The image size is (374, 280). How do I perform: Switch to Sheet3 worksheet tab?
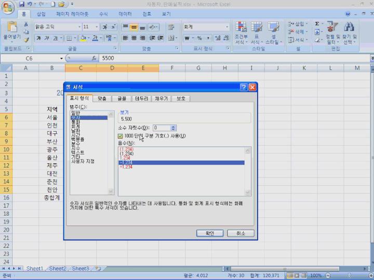(81, 269)
